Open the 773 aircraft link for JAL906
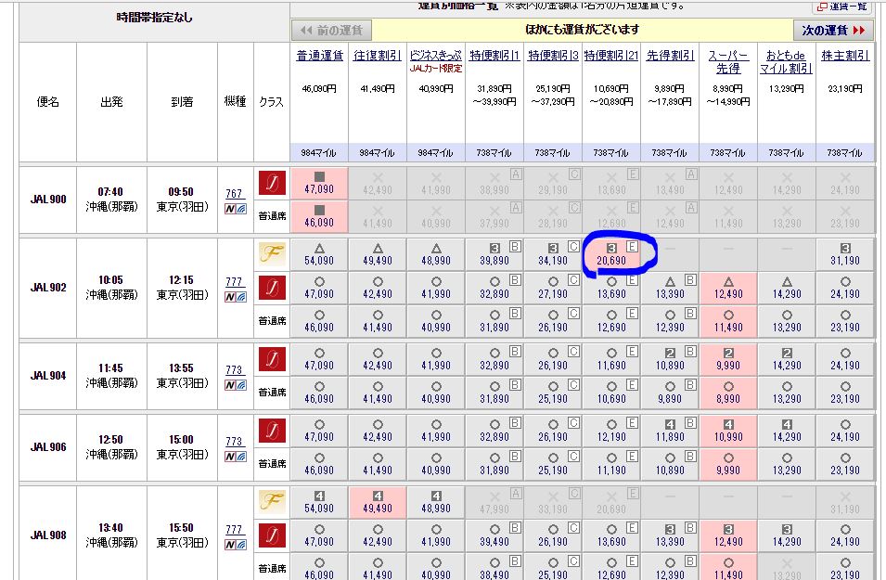 click(234, 441)
